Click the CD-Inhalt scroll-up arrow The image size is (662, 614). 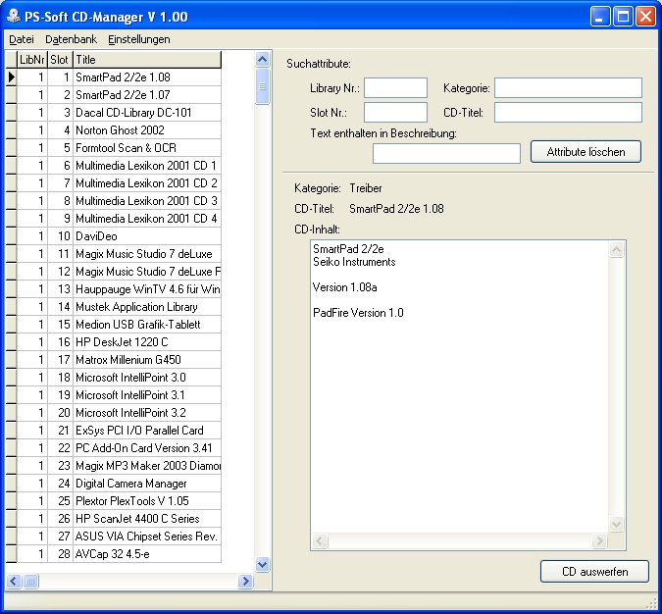coord(617,250)
